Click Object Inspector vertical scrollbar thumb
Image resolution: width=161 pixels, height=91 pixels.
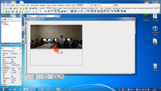20,74
